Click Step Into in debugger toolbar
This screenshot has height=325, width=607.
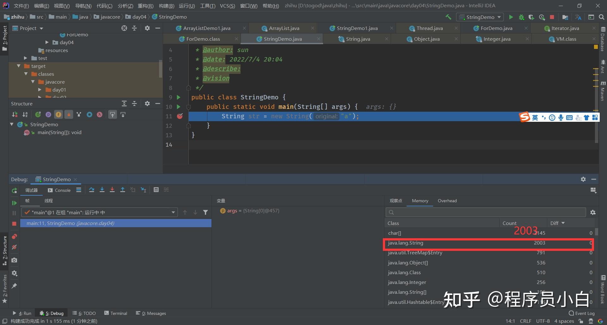[102, 190]
